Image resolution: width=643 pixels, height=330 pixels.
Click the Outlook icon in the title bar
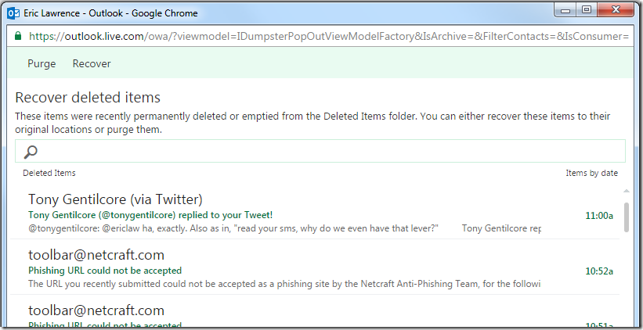13,13
